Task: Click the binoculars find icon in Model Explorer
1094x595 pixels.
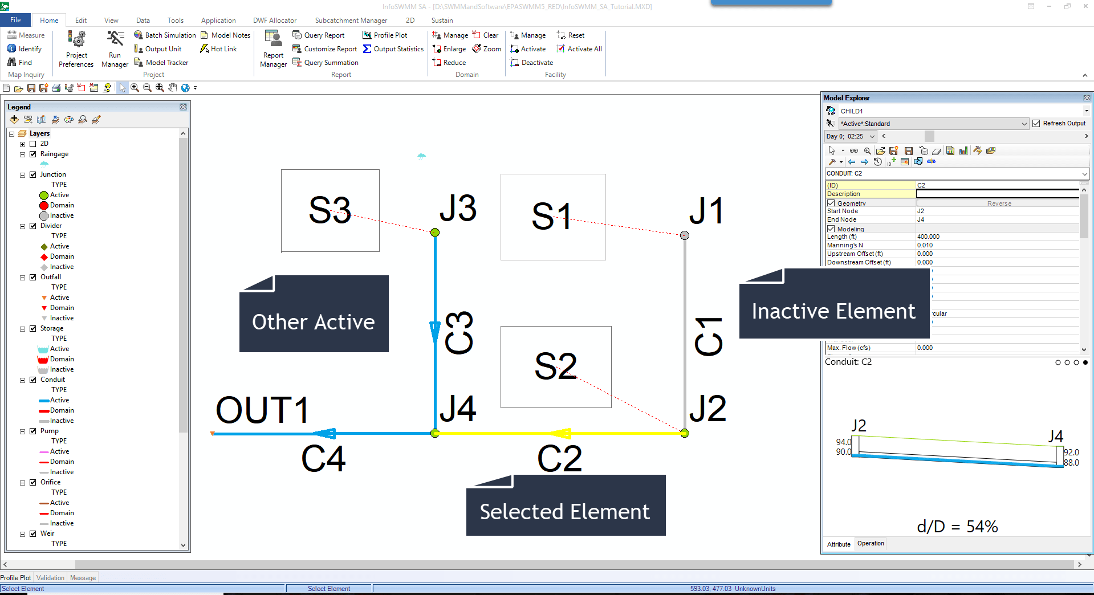Action: 853,151
